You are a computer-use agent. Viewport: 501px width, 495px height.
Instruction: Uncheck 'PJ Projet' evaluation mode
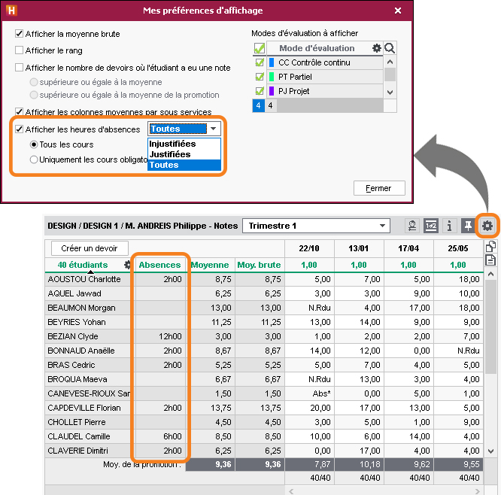pos(260,91)
